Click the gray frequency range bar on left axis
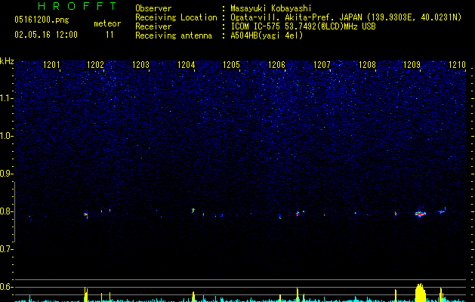The image size is (475, 302). (14, 212)
